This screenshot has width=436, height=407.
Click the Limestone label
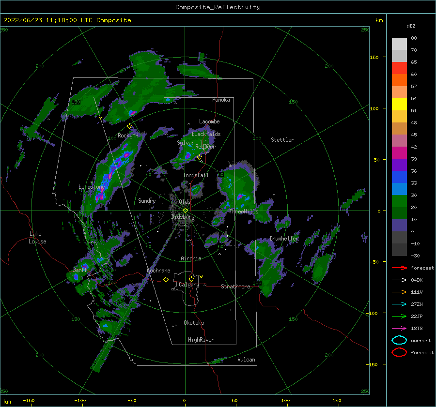click(92, 187)
